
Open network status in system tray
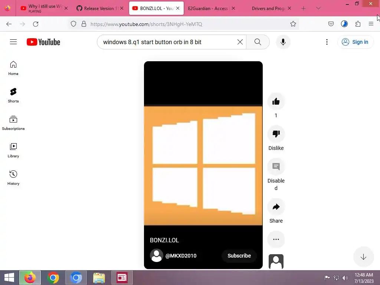pyautogui.click(x=336, y=278)
